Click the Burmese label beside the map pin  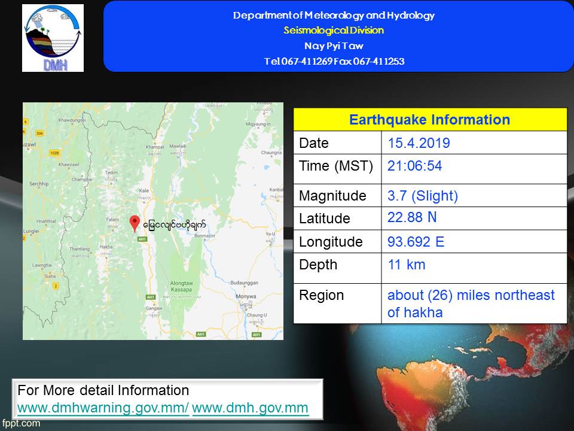[x=174, y=224]
